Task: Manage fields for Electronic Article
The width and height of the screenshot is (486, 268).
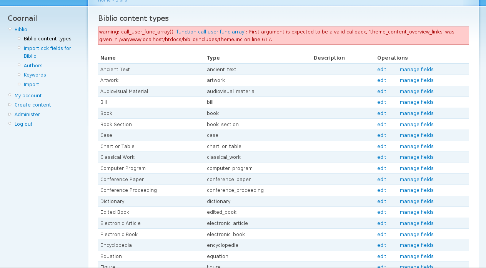Action: tap(416, 223)
